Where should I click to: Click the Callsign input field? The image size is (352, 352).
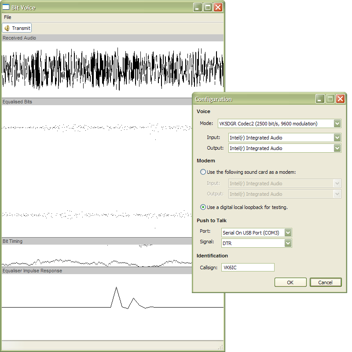point(248,268)
